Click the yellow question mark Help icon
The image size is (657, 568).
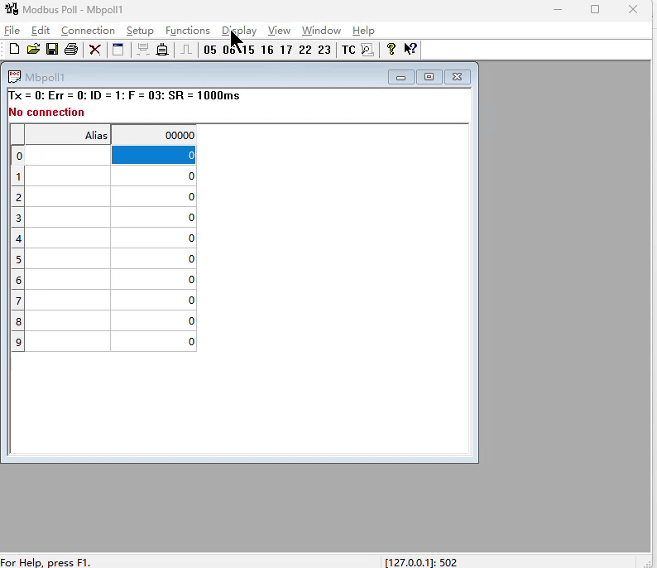coord(391,50)
